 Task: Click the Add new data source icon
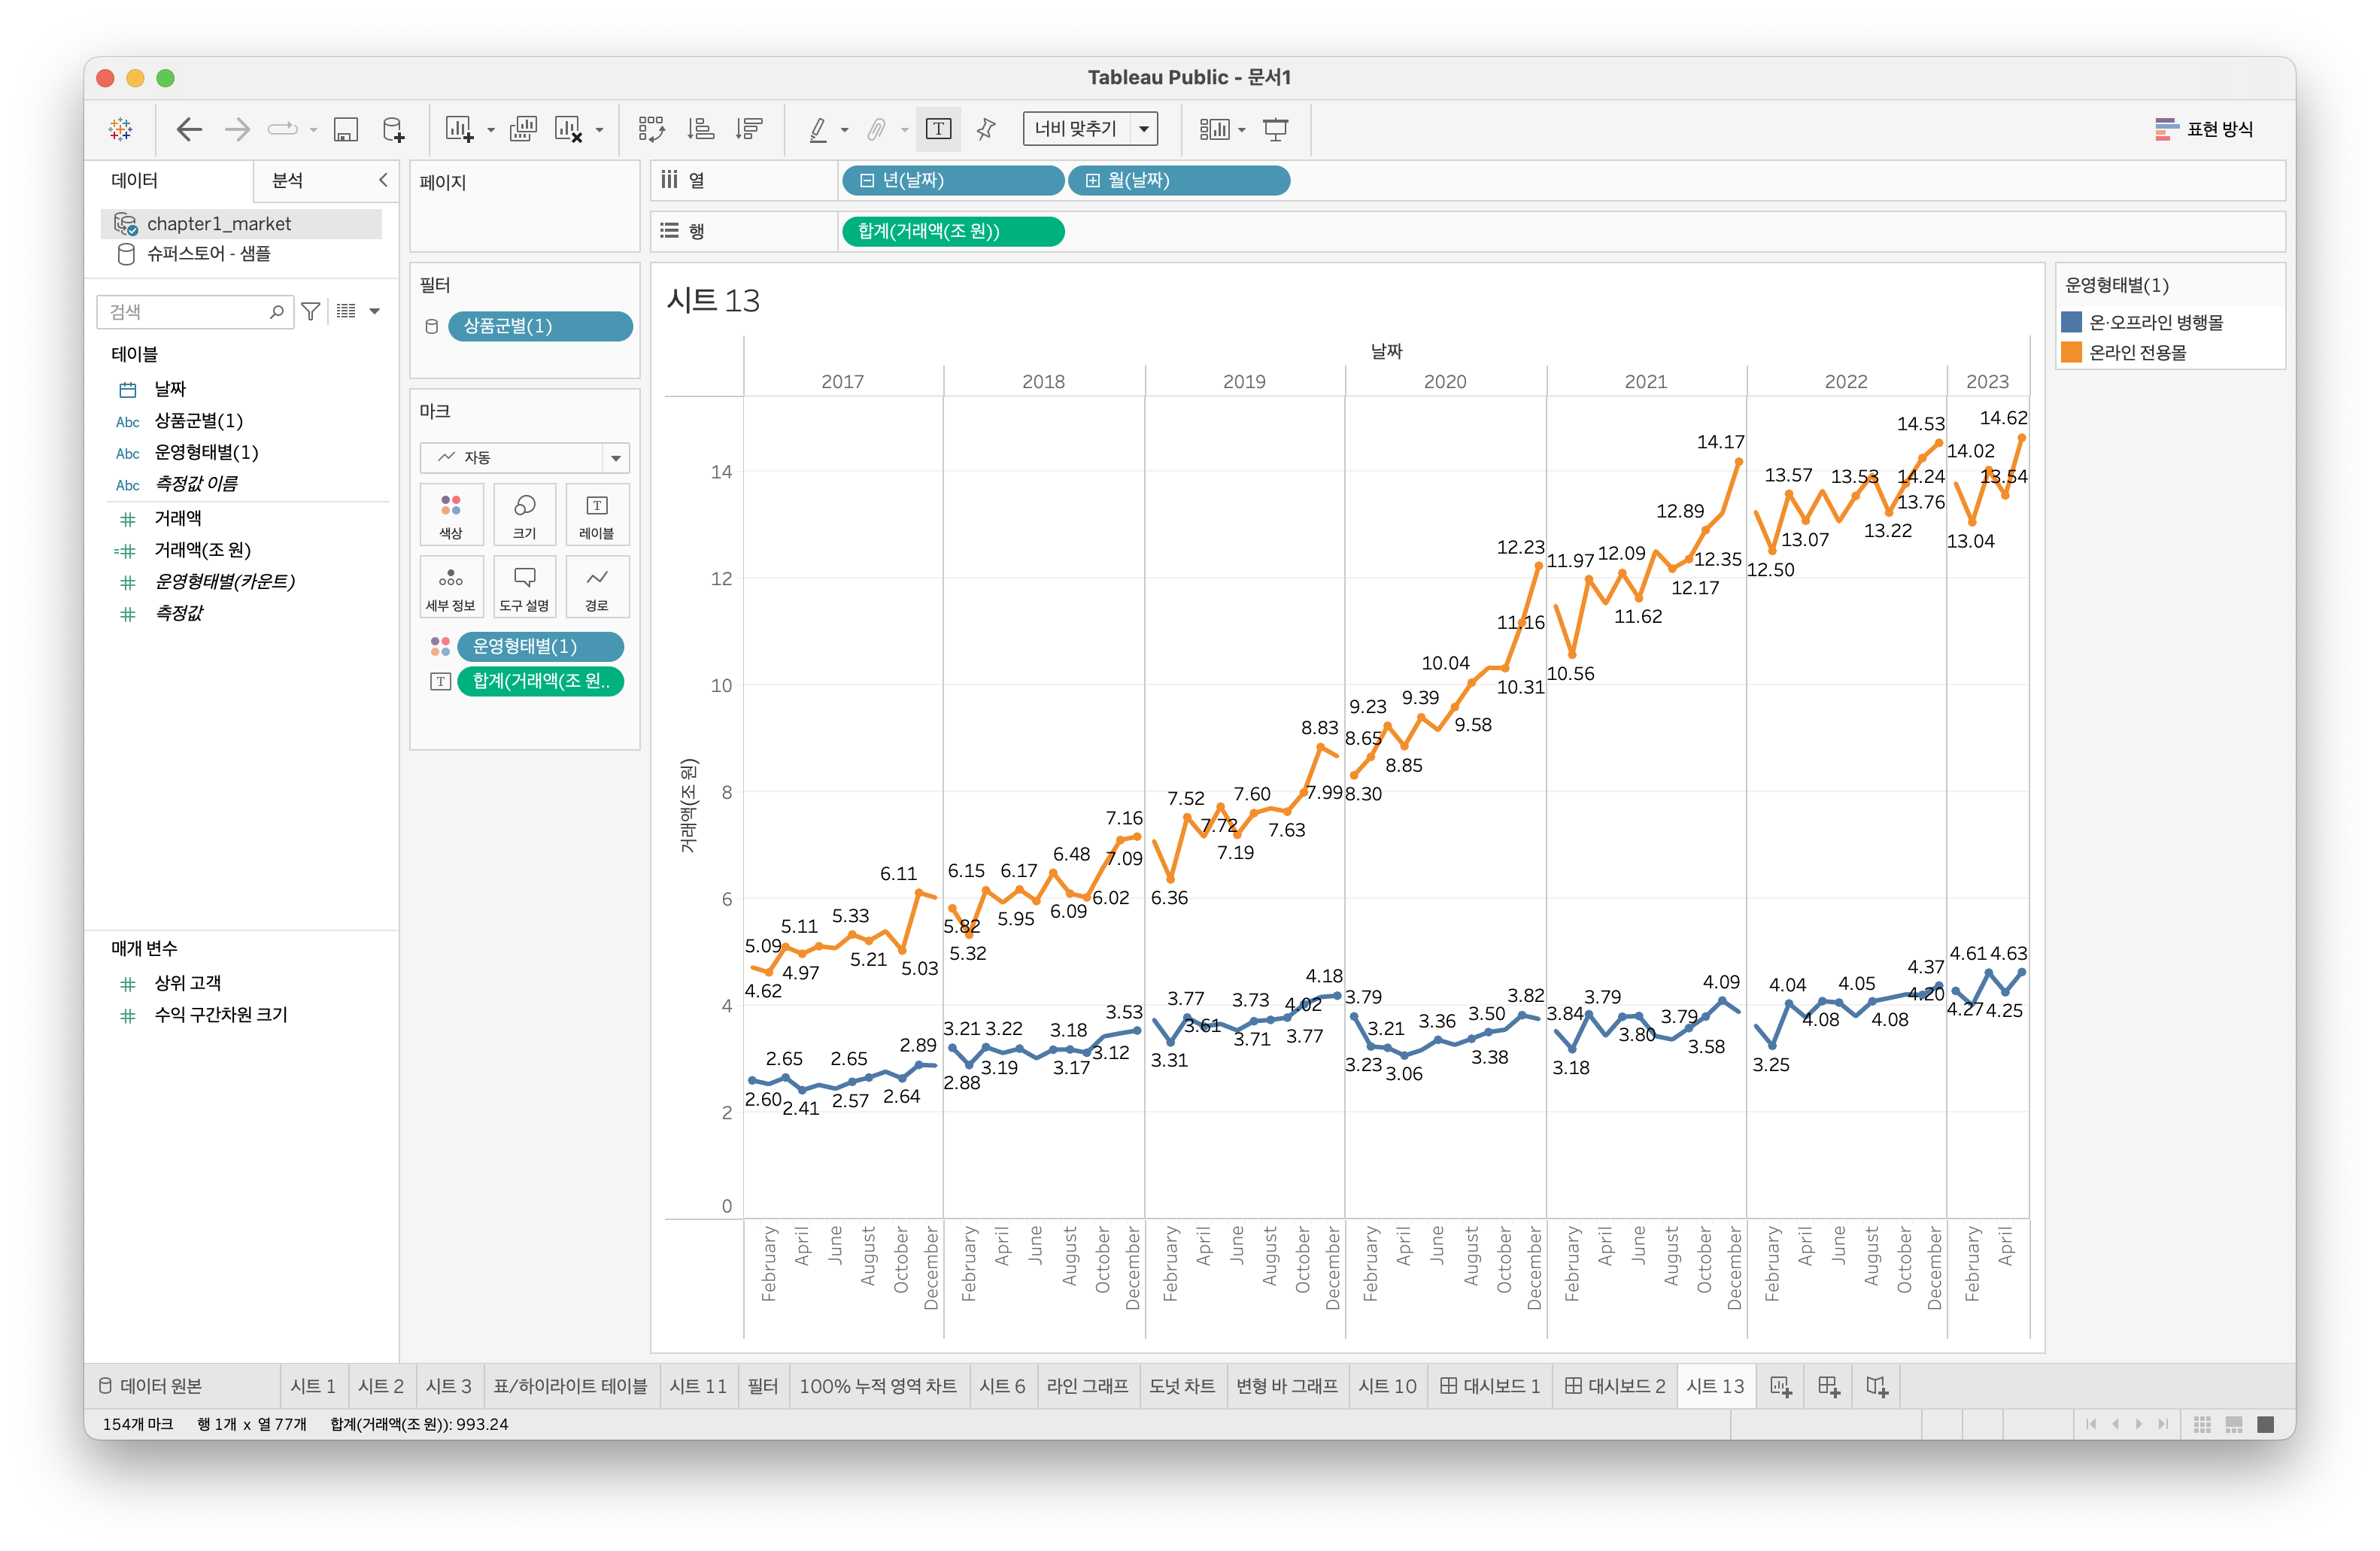pos(393,129)
